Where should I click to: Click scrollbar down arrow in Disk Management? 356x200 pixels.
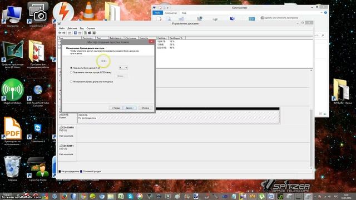311,168
